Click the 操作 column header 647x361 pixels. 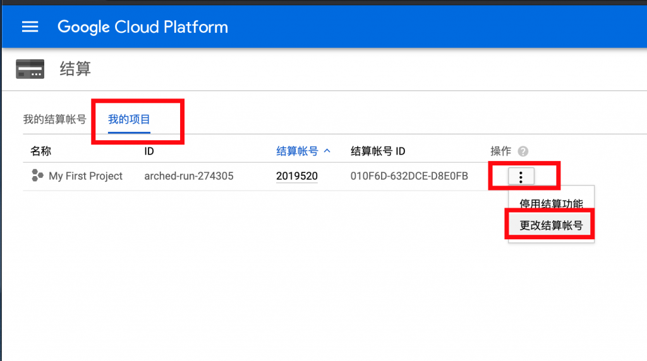coord(501,151)
